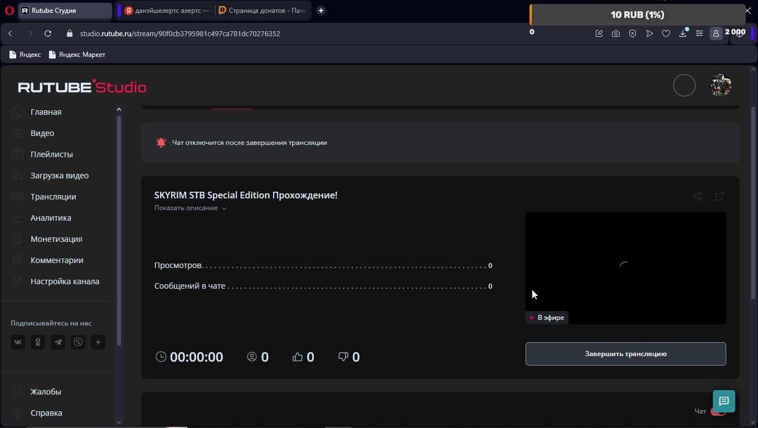
Task: Expand Показать описание
Action: (x=191, y=208)
